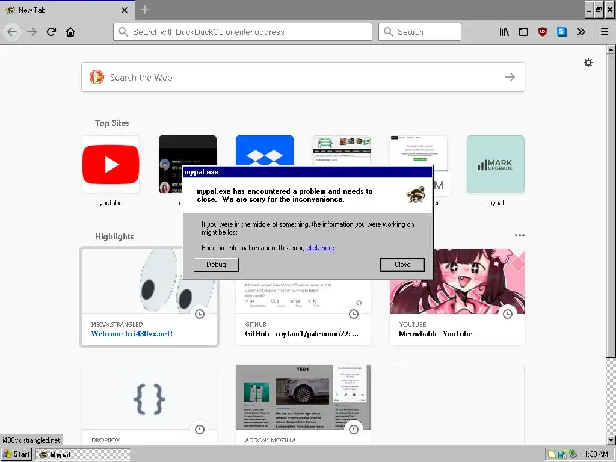Click the Search the Web field
Screen dimensions: 616x462
pos(303,77)
